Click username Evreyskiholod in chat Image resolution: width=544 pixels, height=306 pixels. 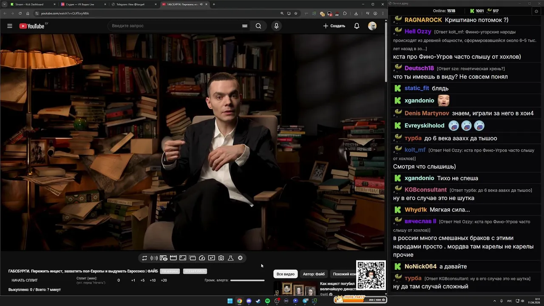(x=425, y=125)
